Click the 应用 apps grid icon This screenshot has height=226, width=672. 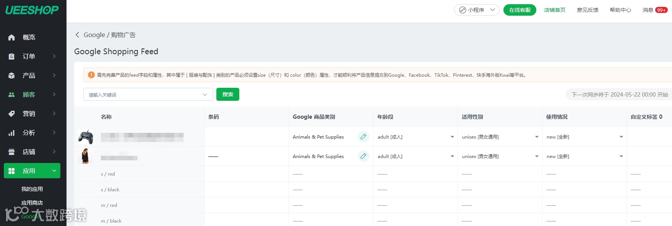pyautogui.click(x=11, y=171)
